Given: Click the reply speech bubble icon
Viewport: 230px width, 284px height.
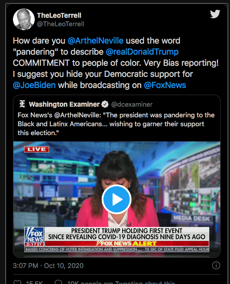Looking at the screenshot, I should tap(58, 282).
